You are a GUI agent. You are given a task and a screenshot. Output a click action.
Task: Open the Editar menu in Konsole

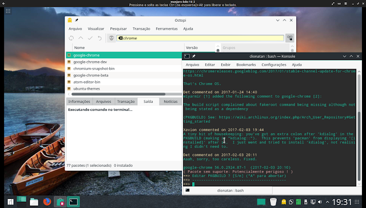coord(210,65)
